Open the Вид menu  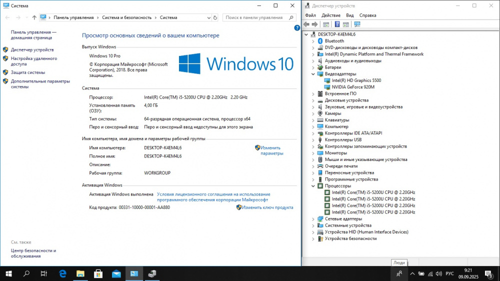pos(350,15)
